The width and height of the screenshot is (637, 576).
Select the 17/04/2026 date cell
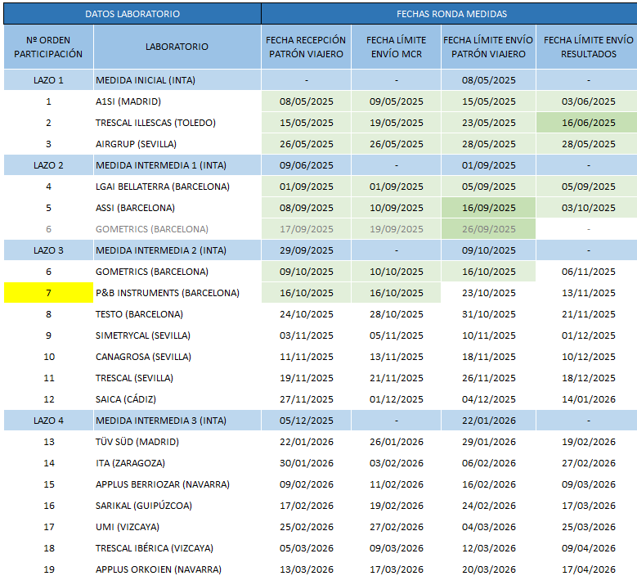tap(588, 569)
